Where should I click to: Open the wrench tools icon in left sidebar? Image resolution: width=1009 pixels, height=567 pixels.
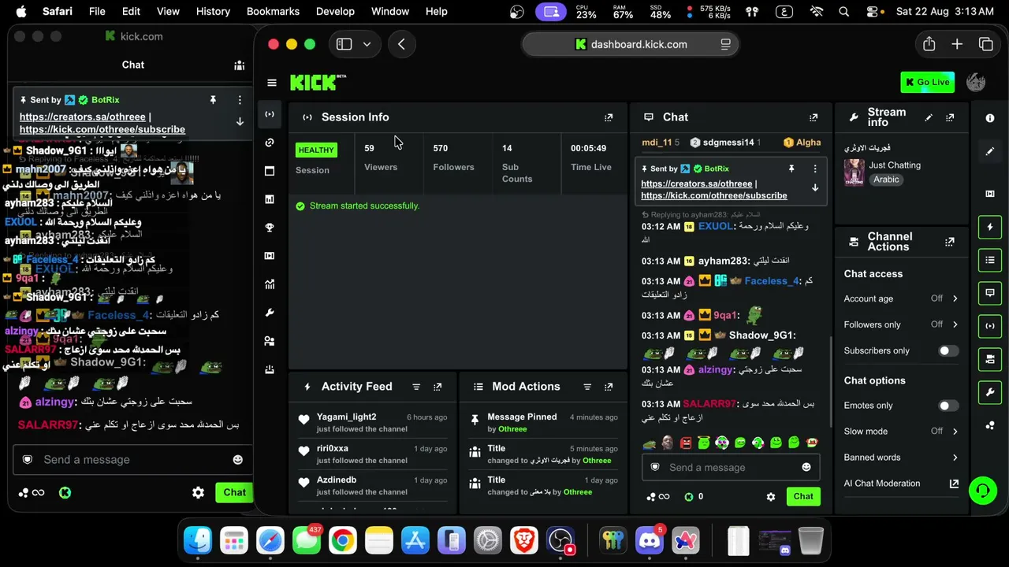click(x=270, y=313)
